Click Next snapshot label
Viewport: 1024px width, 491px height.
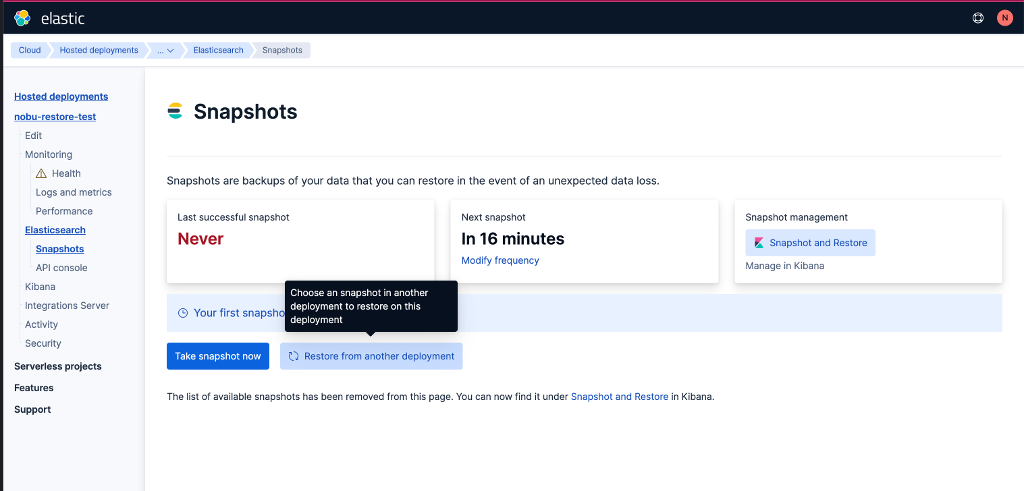(x=493, y=217)
